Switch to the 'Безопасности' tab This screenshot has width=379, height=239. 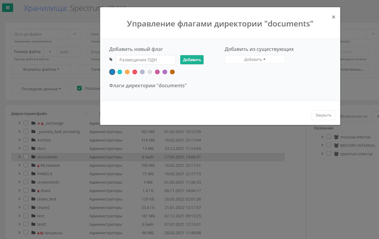(353, 116)
